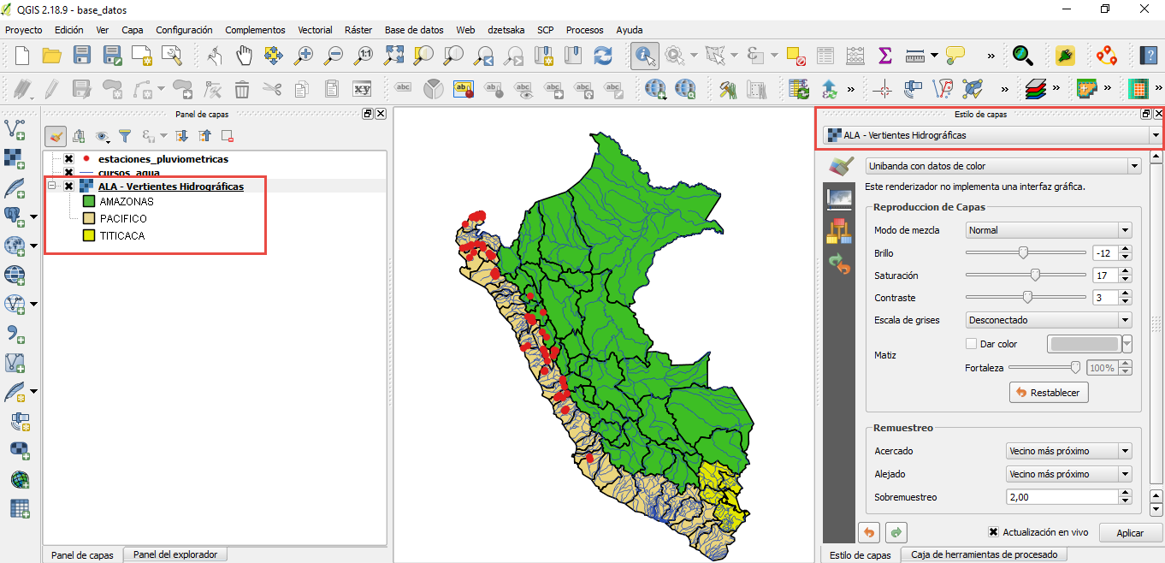This screenshot has width=1165, height=563.
Task: Open the Escala de grises dropdown
Action: [1047, 319]
